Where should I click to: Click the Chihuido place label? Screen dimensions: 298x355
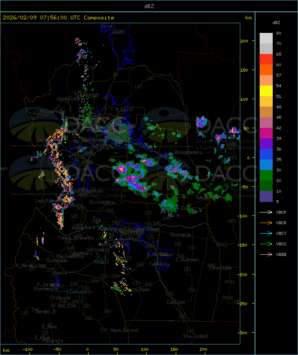[x=60, y=298]
